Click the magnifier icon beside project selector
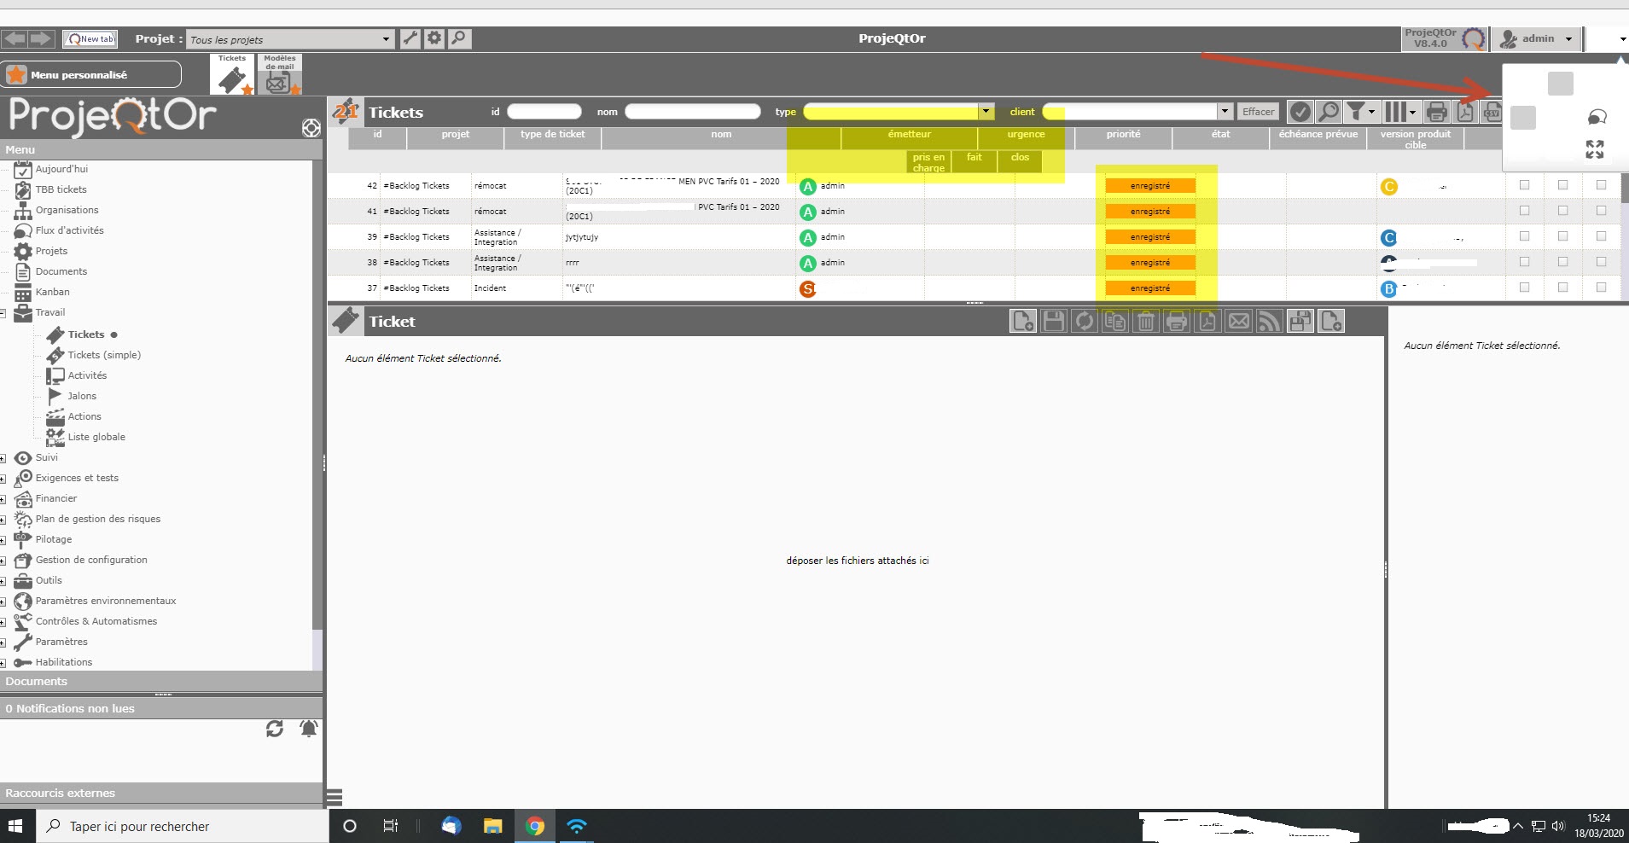The image size is (1629, 843). [x=459, y=38]
